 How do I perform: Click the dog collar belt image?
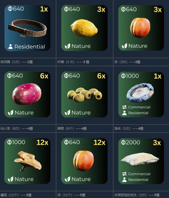point(27,28)
